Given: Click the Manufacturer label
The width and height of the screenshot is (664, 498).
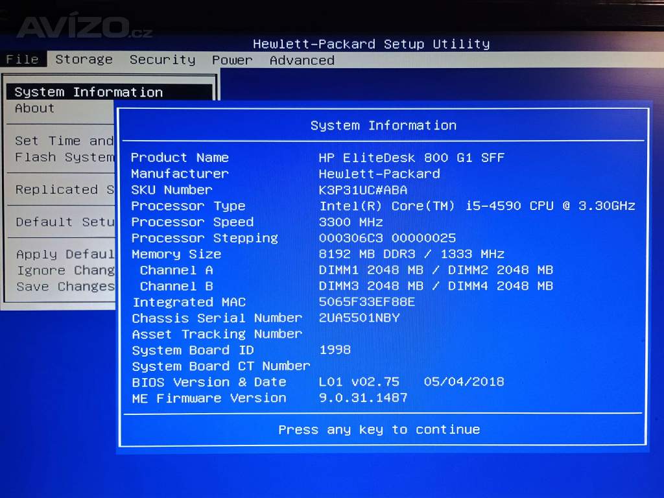Looking at the screenshot, I should [180, 174].
